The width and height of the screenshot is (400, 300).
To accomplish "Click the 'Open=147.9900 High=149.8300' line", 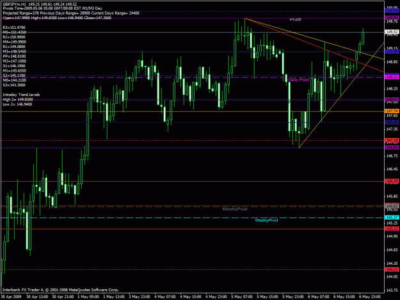I will [x=57, y=18].
